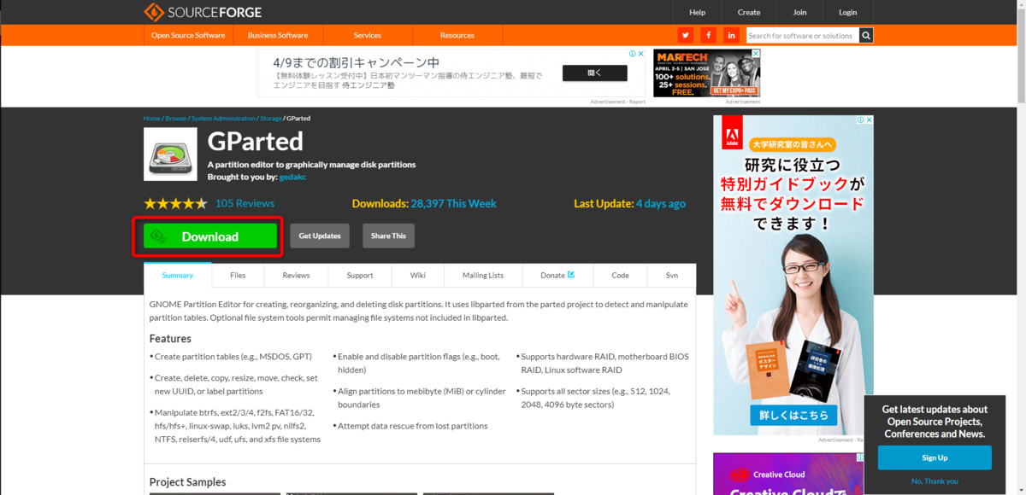The width and height of the screenshot is (1026, 495).
Task: Click Login in the top bar
Action: pos(848,12)
